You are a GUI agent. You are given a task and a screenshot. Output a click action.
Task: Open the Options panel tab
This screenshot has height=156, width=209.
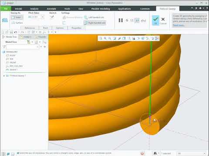(x=60, y=28)
